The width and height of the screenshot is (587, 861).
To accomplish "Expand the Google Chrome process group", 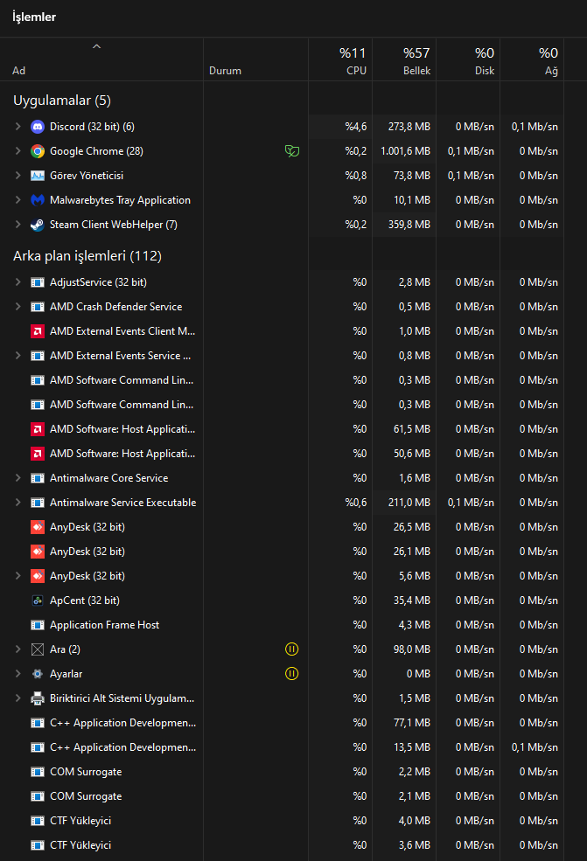I will tap(17, 151).
